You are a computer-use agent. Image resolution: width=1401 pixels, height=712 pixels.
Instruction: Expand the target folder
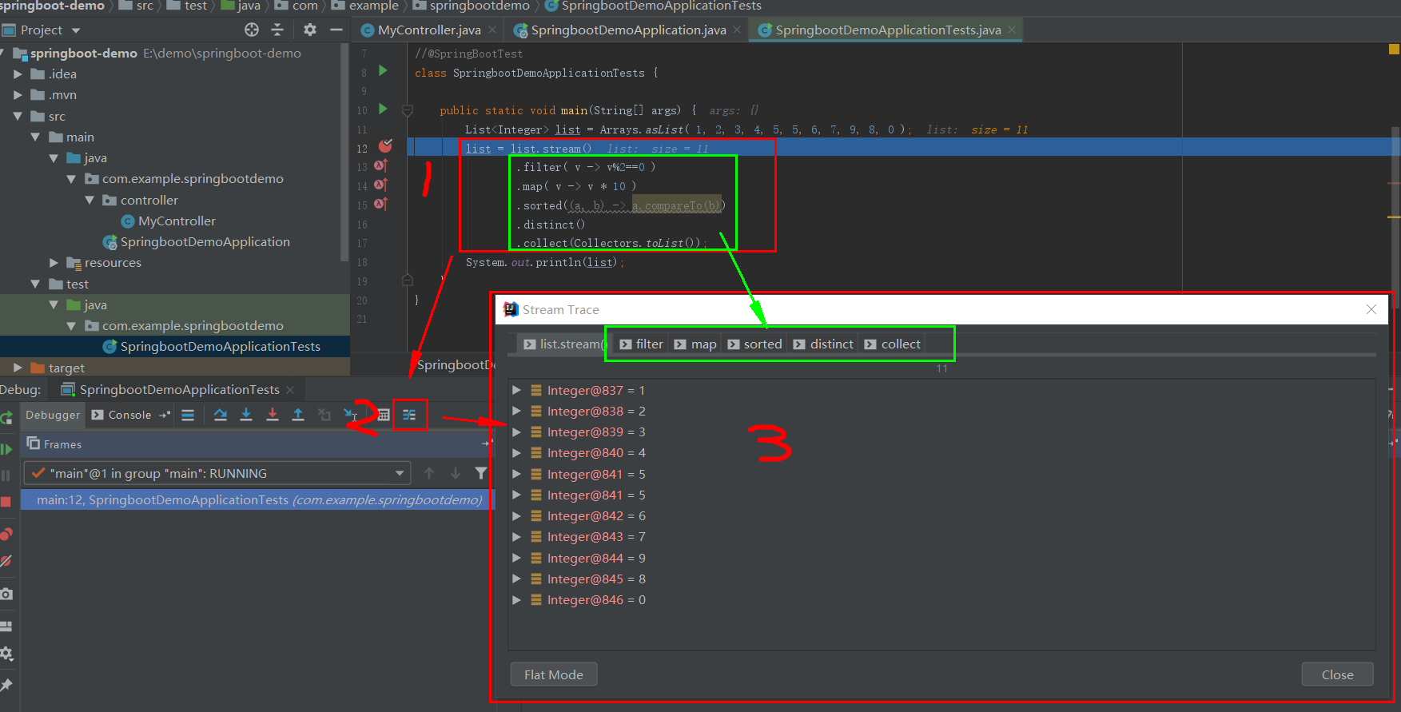(18, 368)
